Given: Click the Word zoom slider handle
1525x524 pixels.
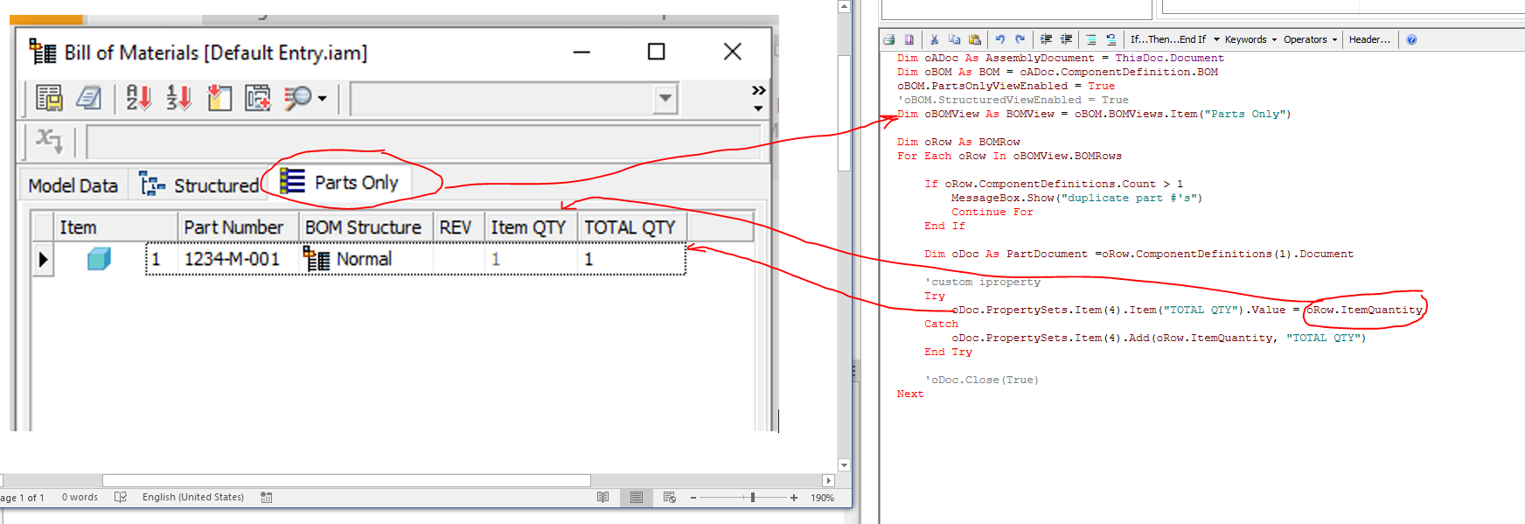Looking at the screenshot, I should click(753, 497).
